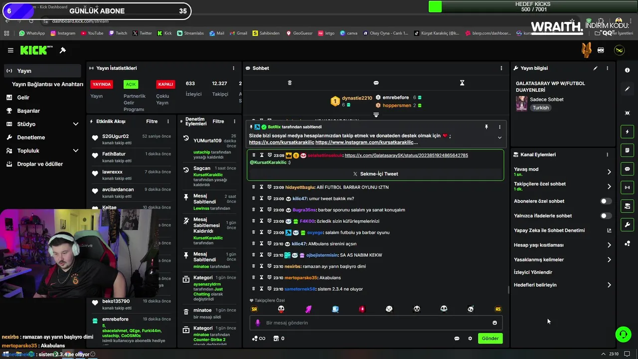Image resolution: width=638 pixels, height=359 pixels.
Task: Open Twitch bookmark in browser bar
Action: pyautogui.click(x=118, y=33)
